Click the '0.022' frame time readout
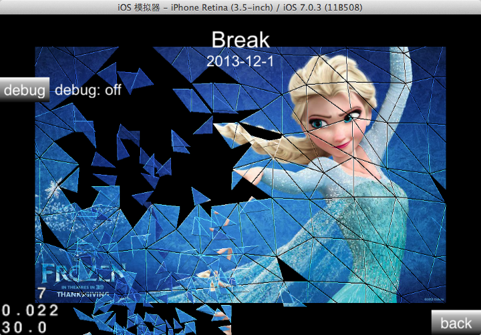Screen dimensions: 481x335 30,310
